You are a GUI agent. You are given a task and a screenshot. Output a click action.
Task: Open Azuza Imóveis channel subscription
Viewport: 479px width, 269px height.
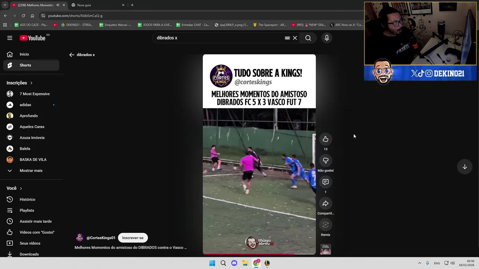click(x=31, y=137)
